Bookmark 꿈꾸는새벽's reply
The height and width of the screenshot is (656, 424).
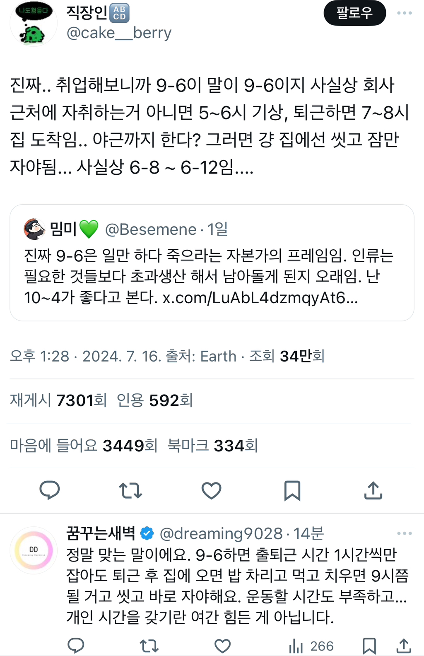(x=369, y=646)
